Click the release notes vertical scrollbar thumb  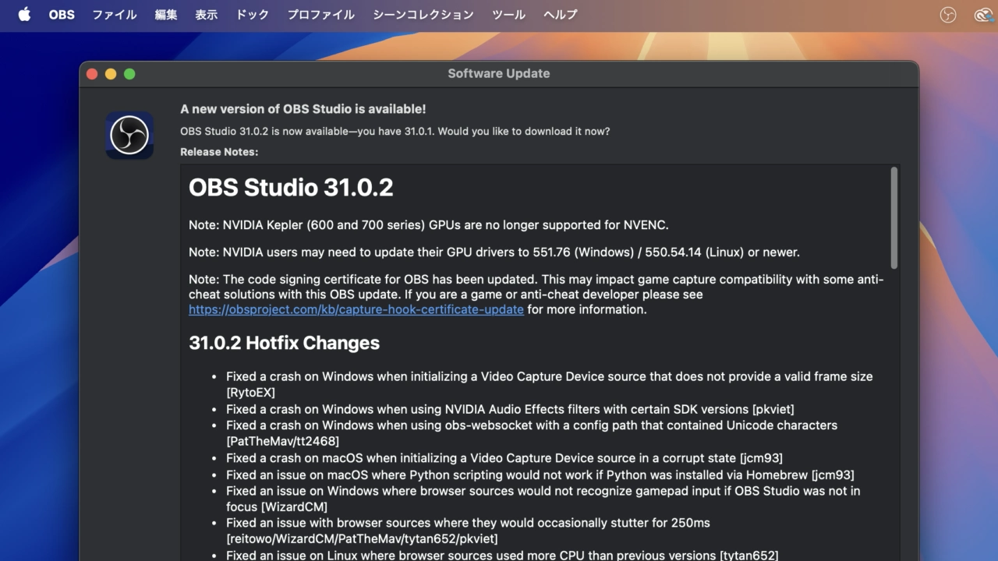pyautogui.click(x=894, y=218)
